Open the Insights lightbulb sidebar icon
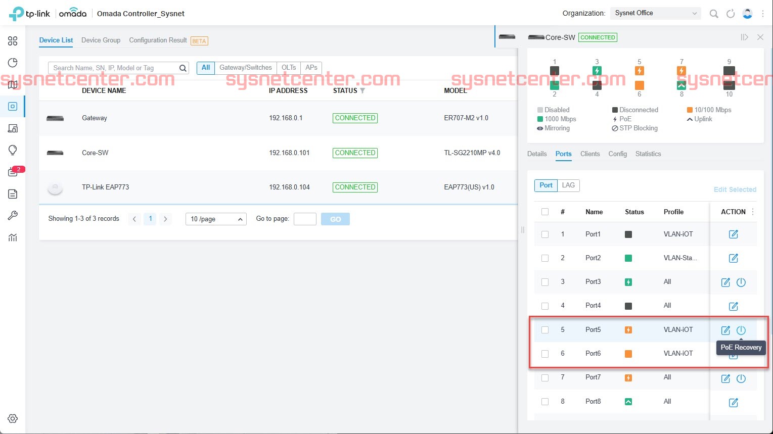 point(13,150)
